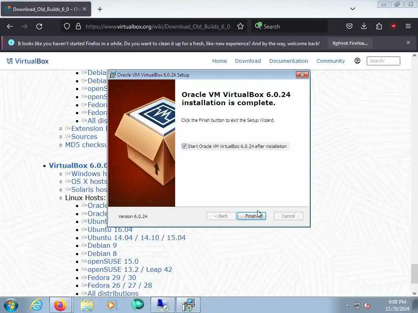418x313 pixels.
Task: Click the green round taskbar app icon
Action: [138, 305]
